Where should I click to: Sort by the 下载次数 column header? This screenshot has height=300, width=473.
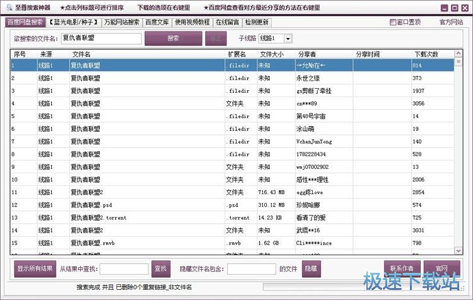tap(433, 54)
